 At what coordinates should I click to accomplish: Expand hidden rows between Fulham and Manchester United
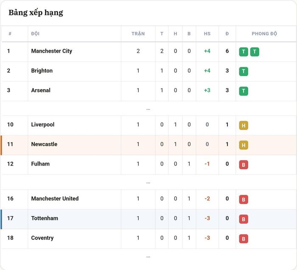click(x=148, y=183)
